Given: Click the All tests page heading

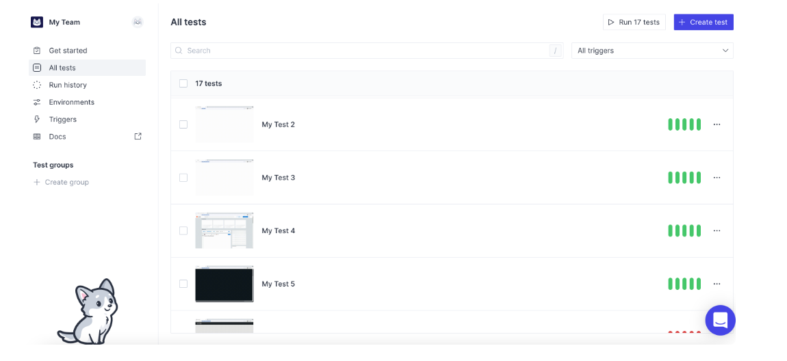Looking at the screenshot, I should pyautogui.click(x=188, y=22).
